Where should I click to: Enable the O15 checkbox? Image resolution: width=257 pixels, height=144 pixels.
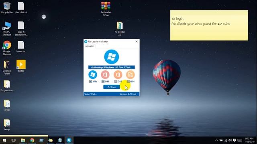pos(116,81)
